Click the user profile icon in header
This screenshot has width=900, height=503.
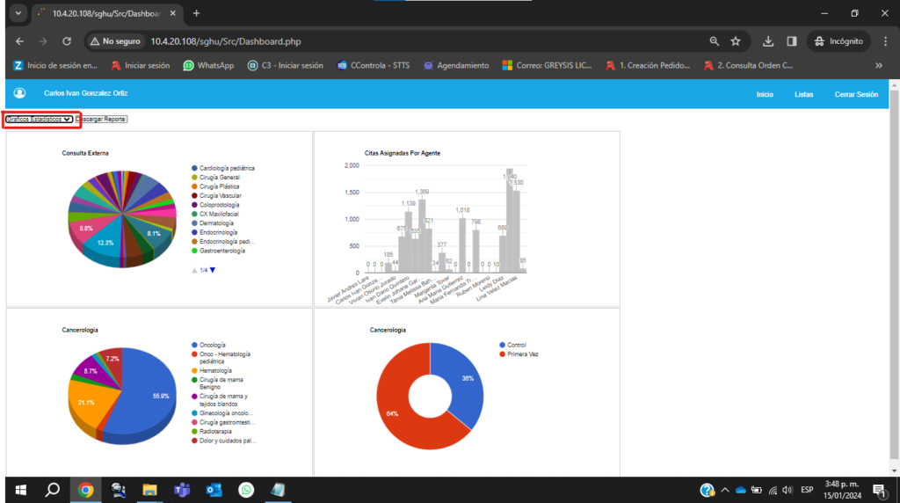[x=19, y=93]
